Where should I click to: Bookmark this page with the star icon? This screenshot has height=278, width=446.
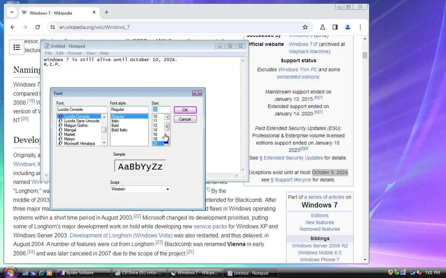point(305,27)
